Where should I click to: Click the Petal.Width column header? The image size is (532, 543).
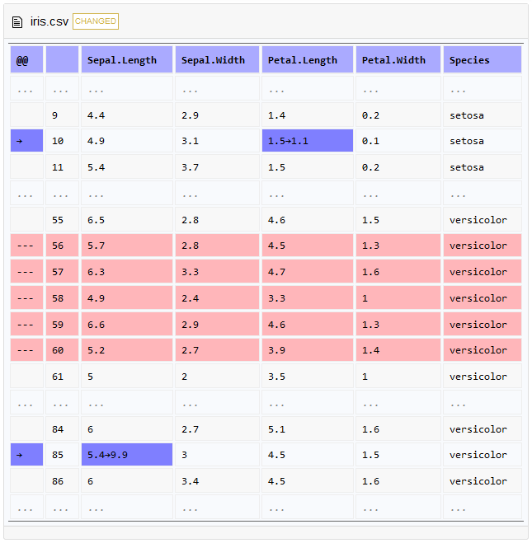[398, 60]
